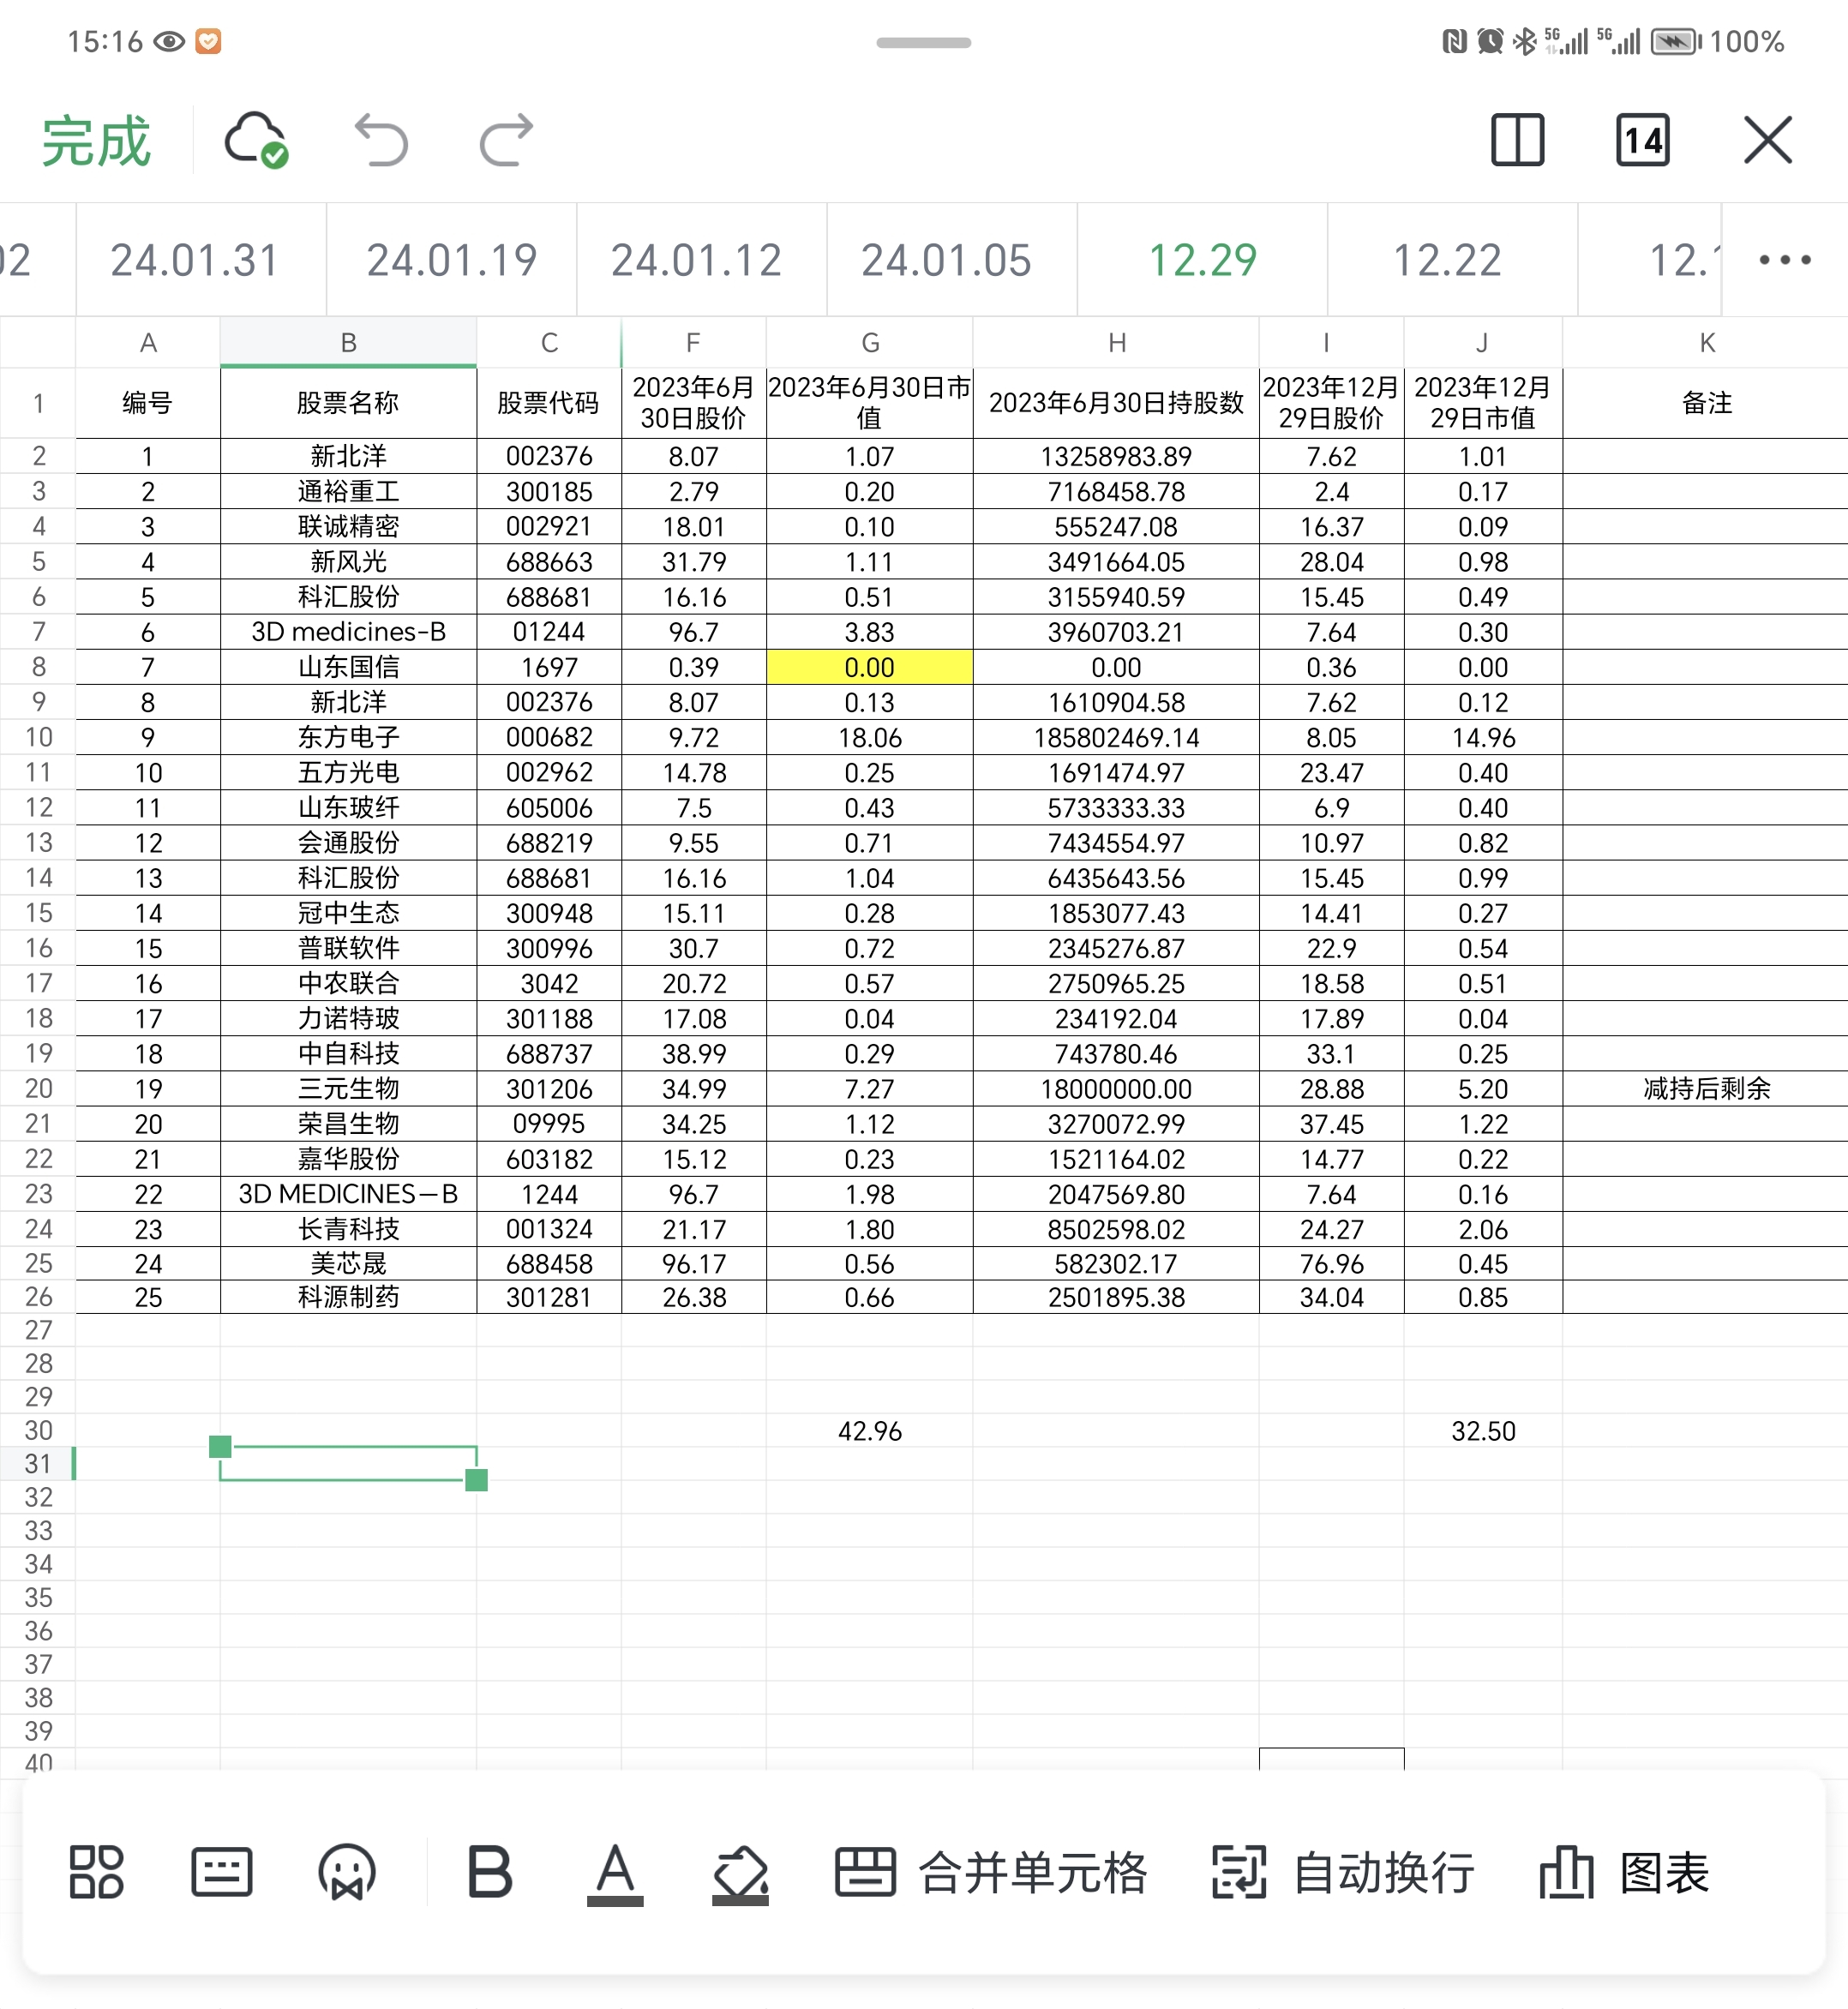Viewport: 1848px width, 2009px height.
Task: Toggle merge cells (合并单元格)
Action: pos(991,1872)
